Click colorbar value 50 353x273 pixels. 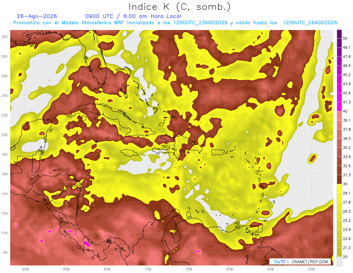tap(345, 38)
